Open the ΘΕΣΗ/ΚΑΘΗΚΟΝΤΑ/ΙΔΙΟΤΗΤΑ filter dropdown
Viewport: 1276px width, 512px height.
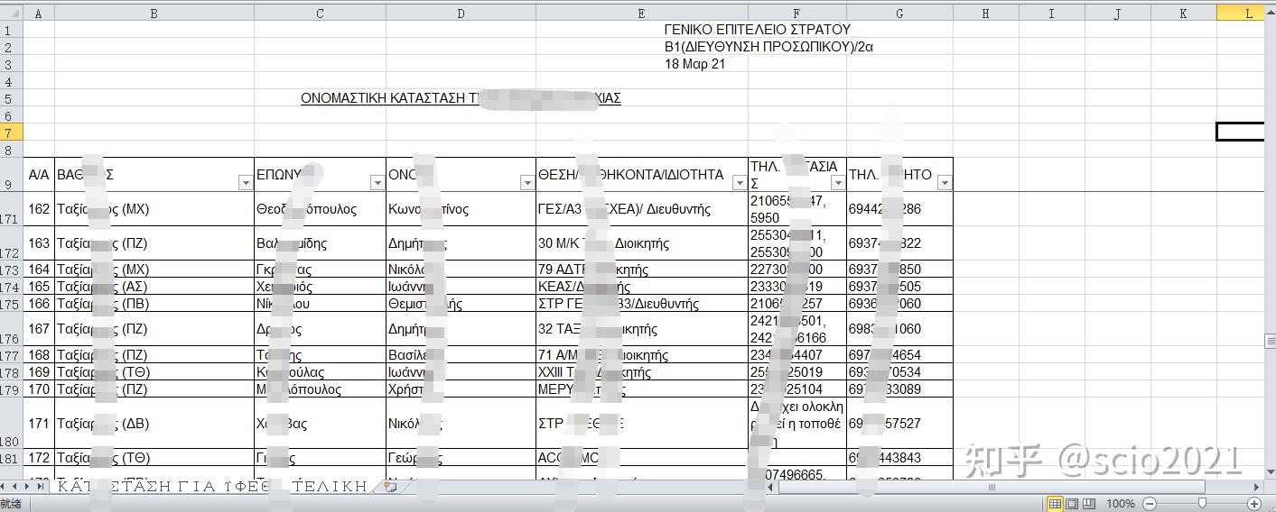[x=739, y=183]
